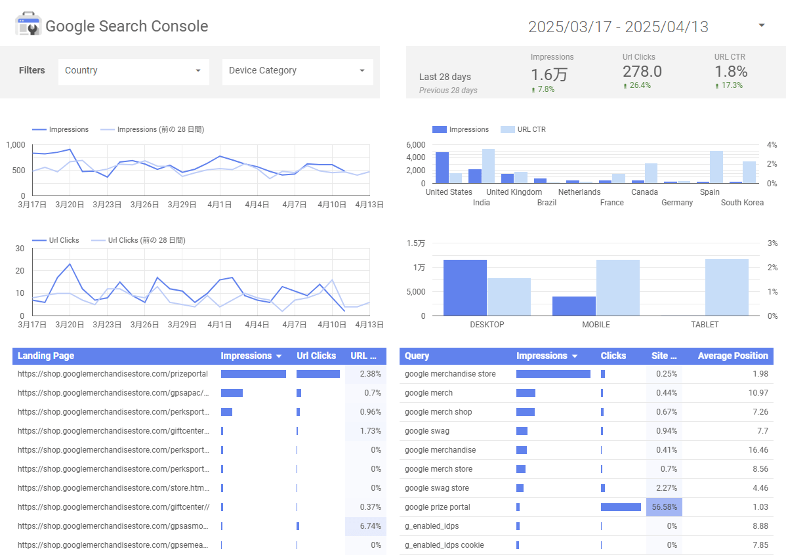
Task: Click the MOBILE impressions bar
Action: pos(574,306)
